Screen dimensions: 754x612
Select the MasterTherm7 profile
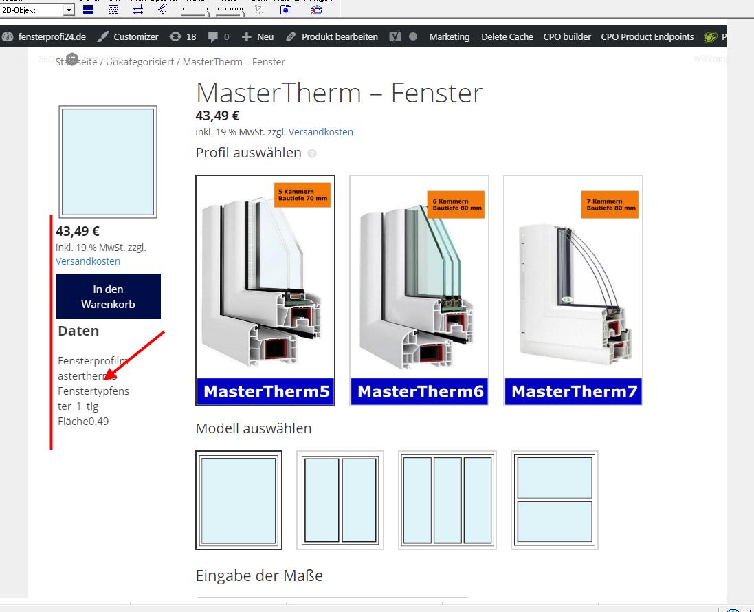(x=573, y=291)
